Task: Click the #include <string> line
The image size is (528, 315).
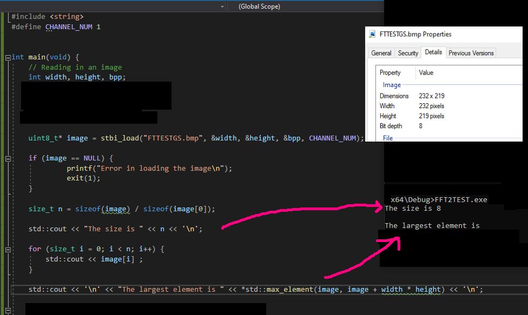Action: tap(48, 16)
